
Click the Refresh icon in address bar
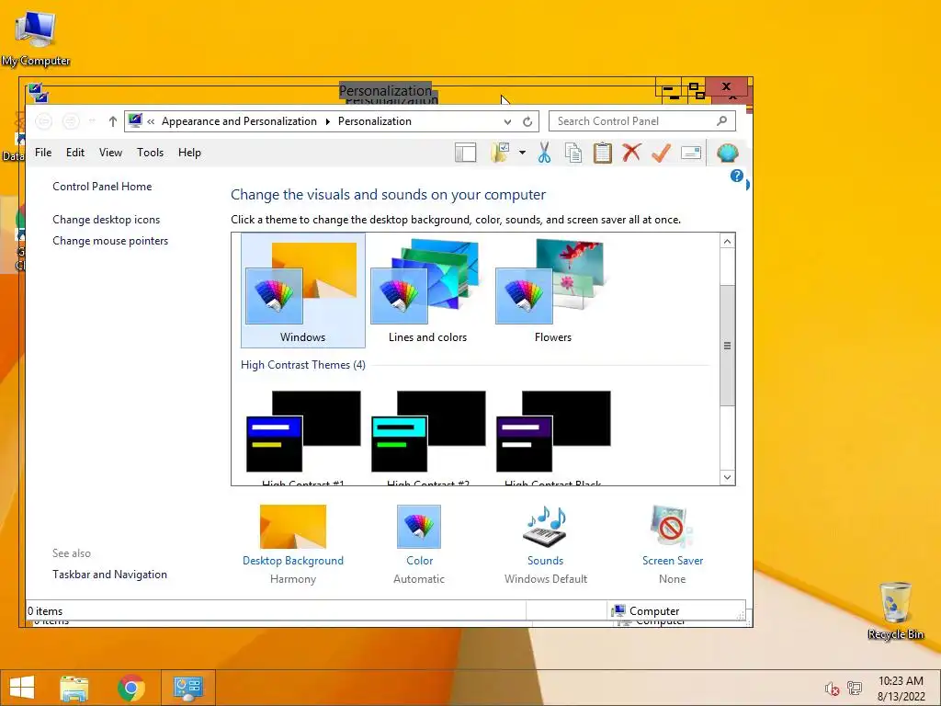(x=527, y=121)
